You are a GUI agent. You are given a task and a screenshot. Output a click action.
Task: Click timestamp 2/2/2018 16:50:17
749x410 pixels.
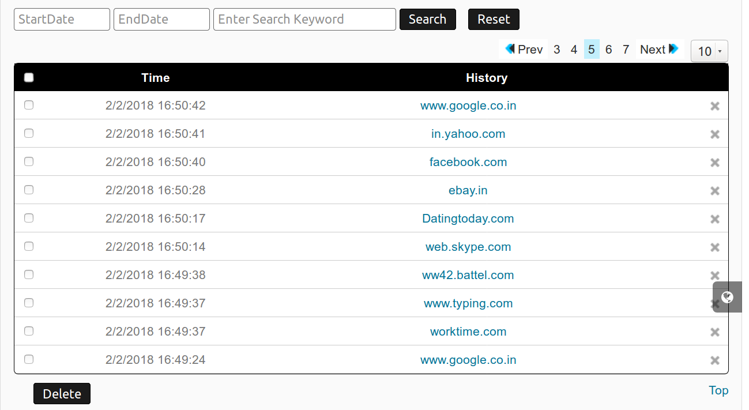click(156, 219)
